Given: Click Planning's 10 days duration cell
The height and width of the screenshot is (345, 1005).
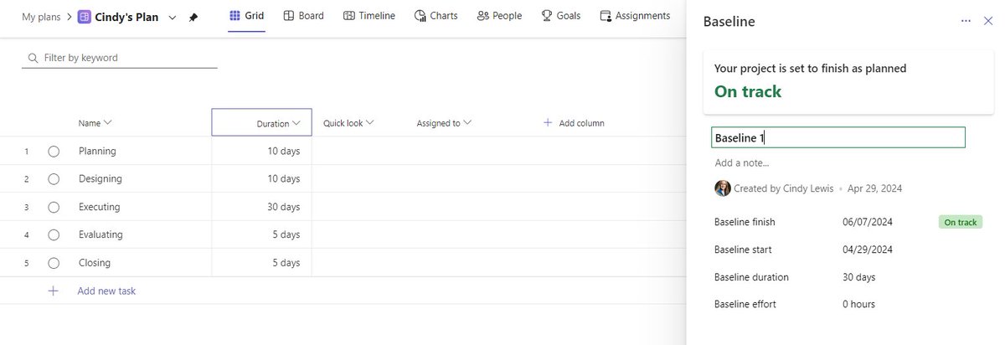Looking at the screenshot, I should [261, 151].
